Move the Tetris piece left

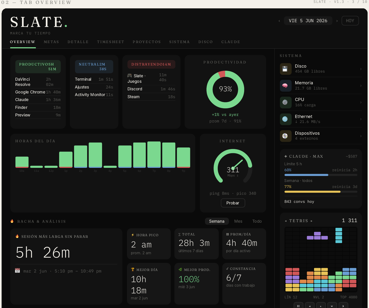click(310, 306)
